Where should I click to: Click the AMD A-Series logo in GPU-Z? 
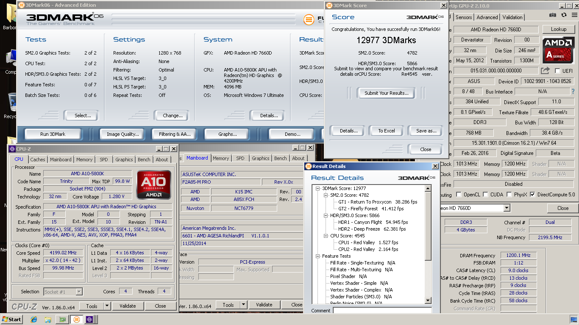pos(560,50)
